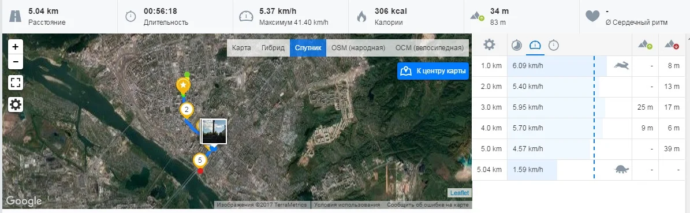Click the 1.59 km/h speed bar
Screen dimensions: 690x213
pos(532,170)
